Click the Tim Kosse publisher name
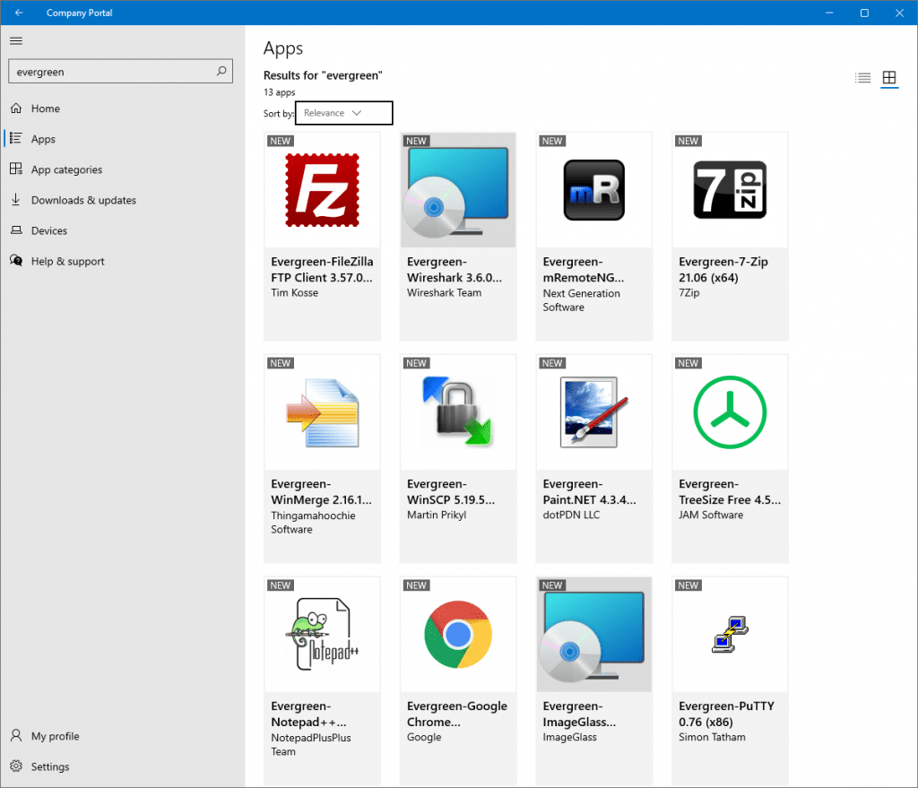This screenshot has height=788, width=918. 294,293
